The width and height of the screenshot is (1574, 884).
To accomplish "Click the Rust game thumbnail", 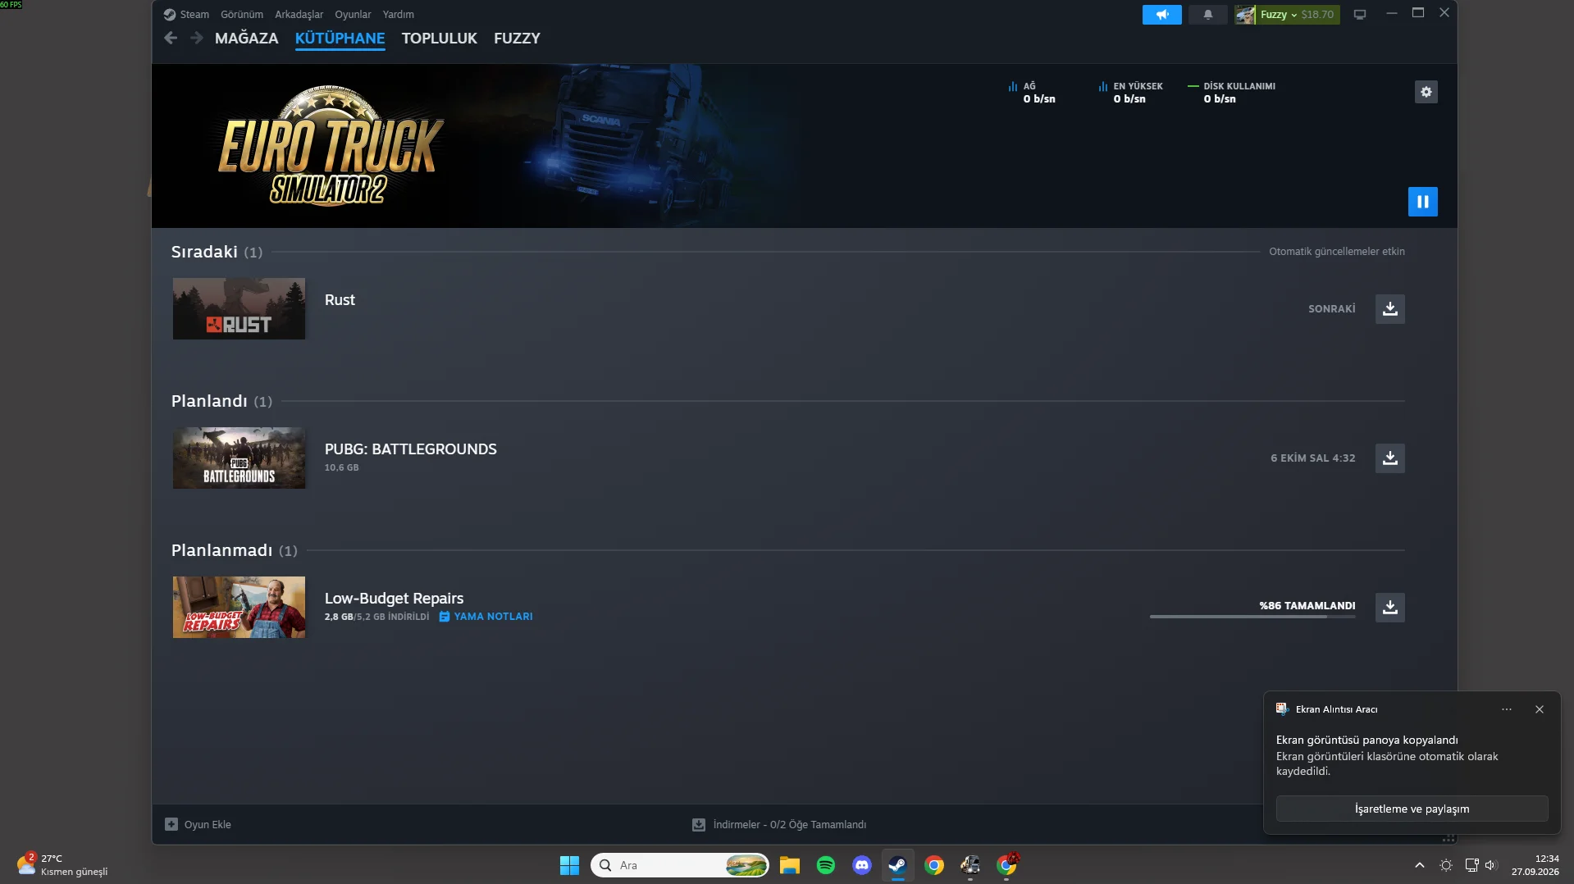I will tap(239, 309).
